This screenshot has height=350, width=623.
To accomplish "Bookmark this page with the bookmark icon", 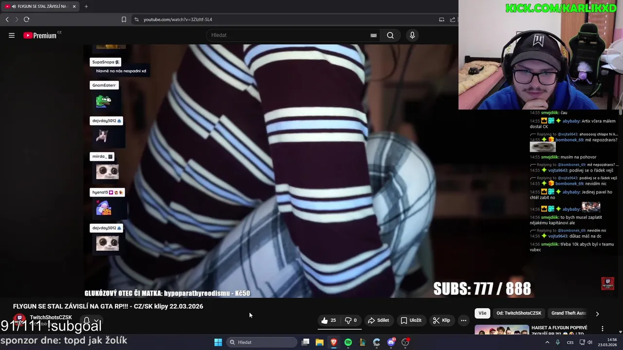I will pyautogui.click(x=124, y=19).
